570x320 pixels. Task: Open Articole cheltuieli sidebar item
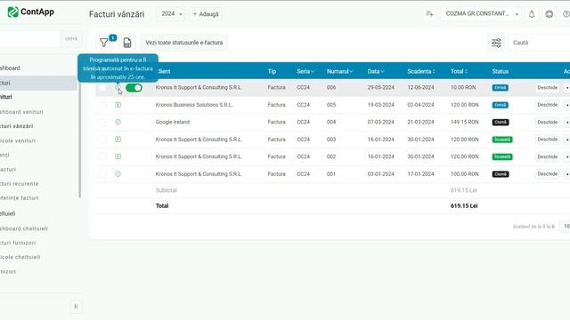[x=20, y=257]
